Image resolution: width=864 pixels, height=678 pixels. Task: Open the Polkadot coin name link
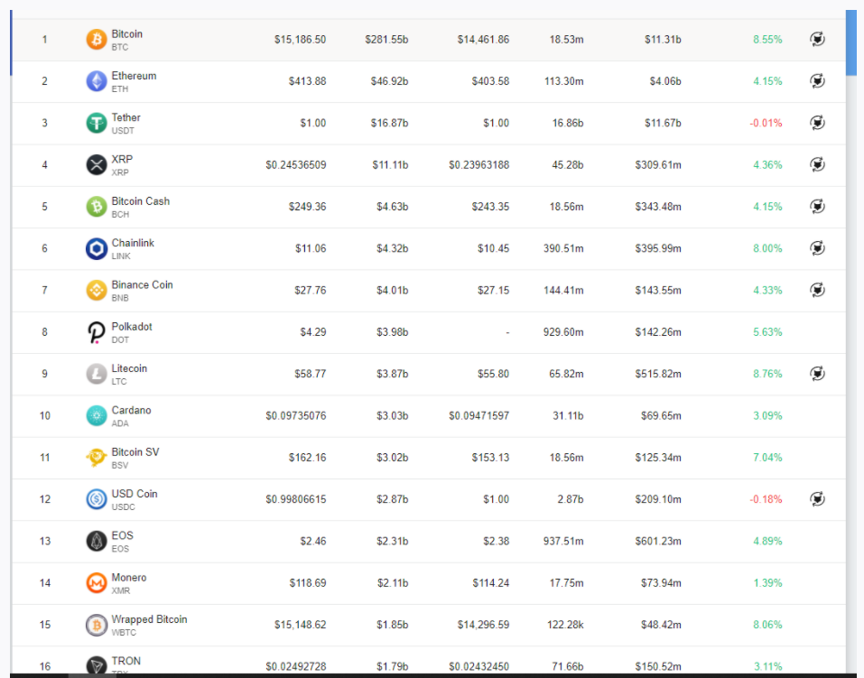pyautogui.click(x=132, y=327)
